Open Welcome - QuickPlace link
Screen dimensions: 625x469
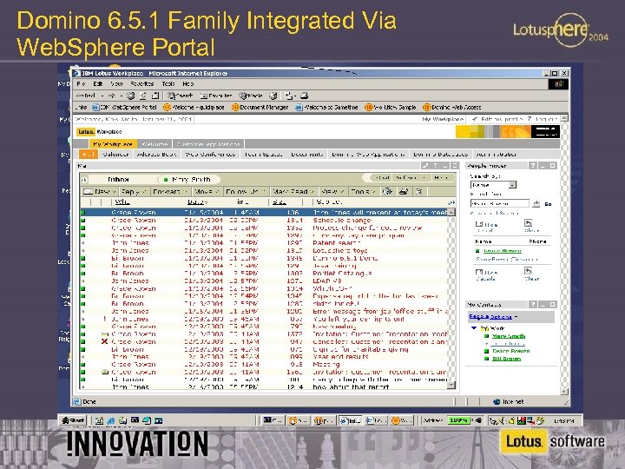194,108
